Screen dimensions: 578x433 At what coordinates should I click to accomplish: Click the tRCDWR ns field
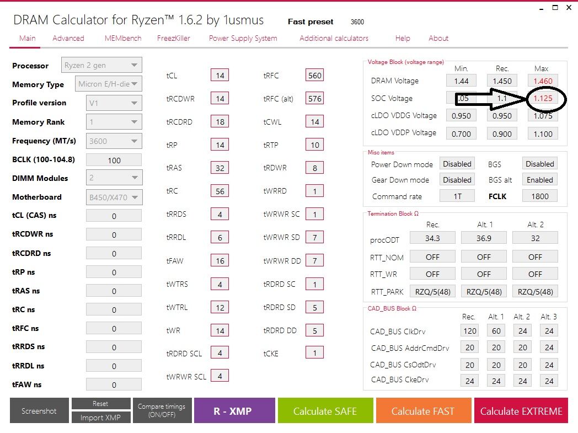coord(114,235)
